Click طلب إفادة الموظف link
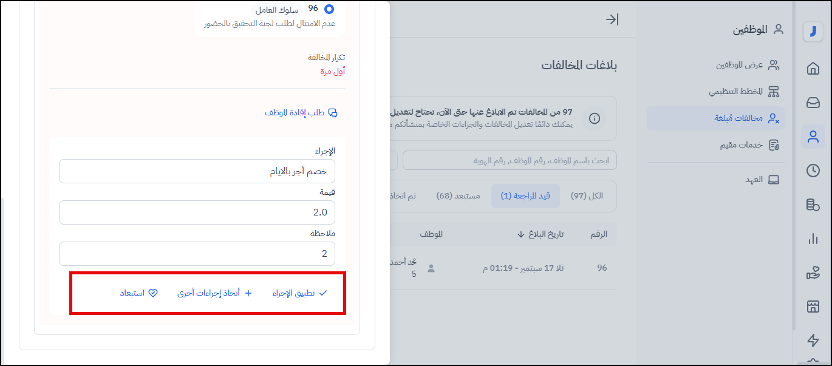This screenshot has width=832, height=366. [x=301, y=113]
